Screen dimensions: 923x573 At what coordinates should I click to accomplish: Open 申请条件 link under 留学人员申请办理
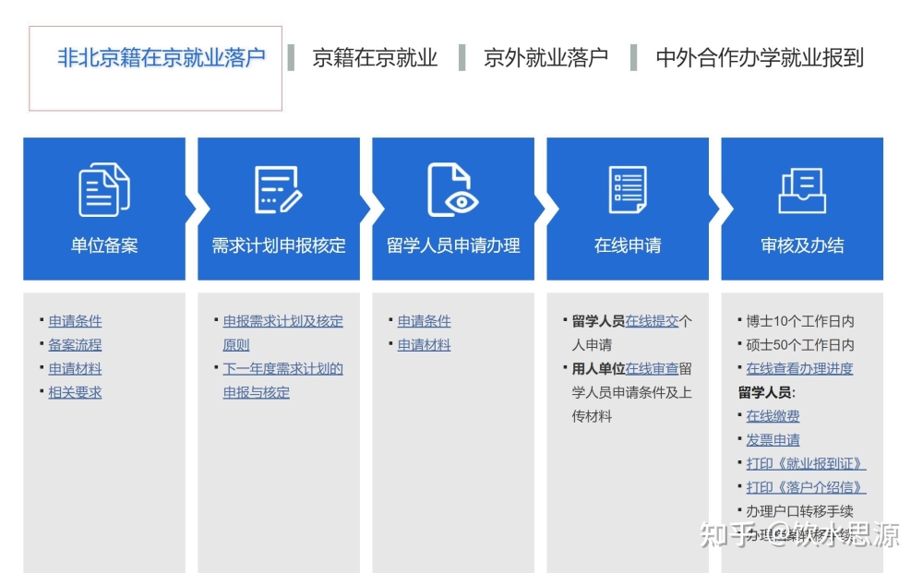point(424,321)
